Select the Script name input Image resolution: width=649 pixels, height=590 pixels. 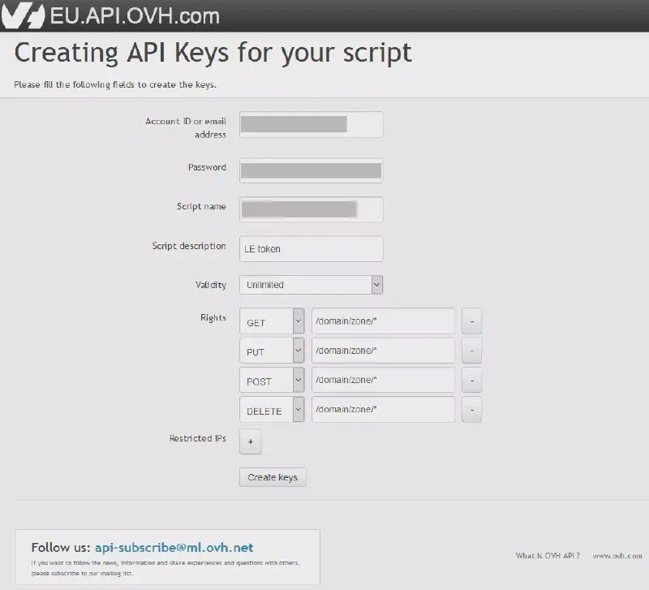(311, 209)
